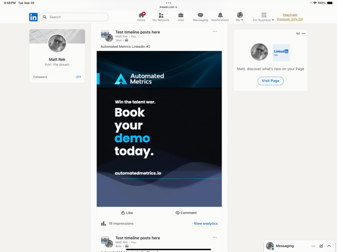Open options menu on Automated Metrics #2 post
Viewport: 337px width, 252px height.
[x=215, y=31]
